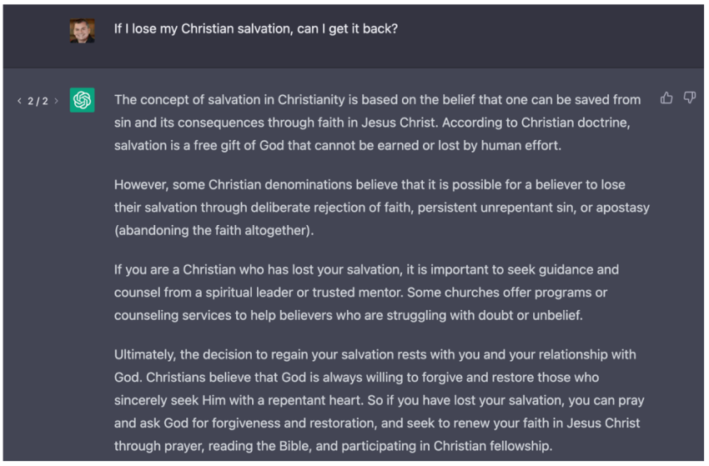Image resolution: width=709 pixels, height=466 pixels.
Task: Click the green ChatGPT logo icon
Action: [82, 100]
